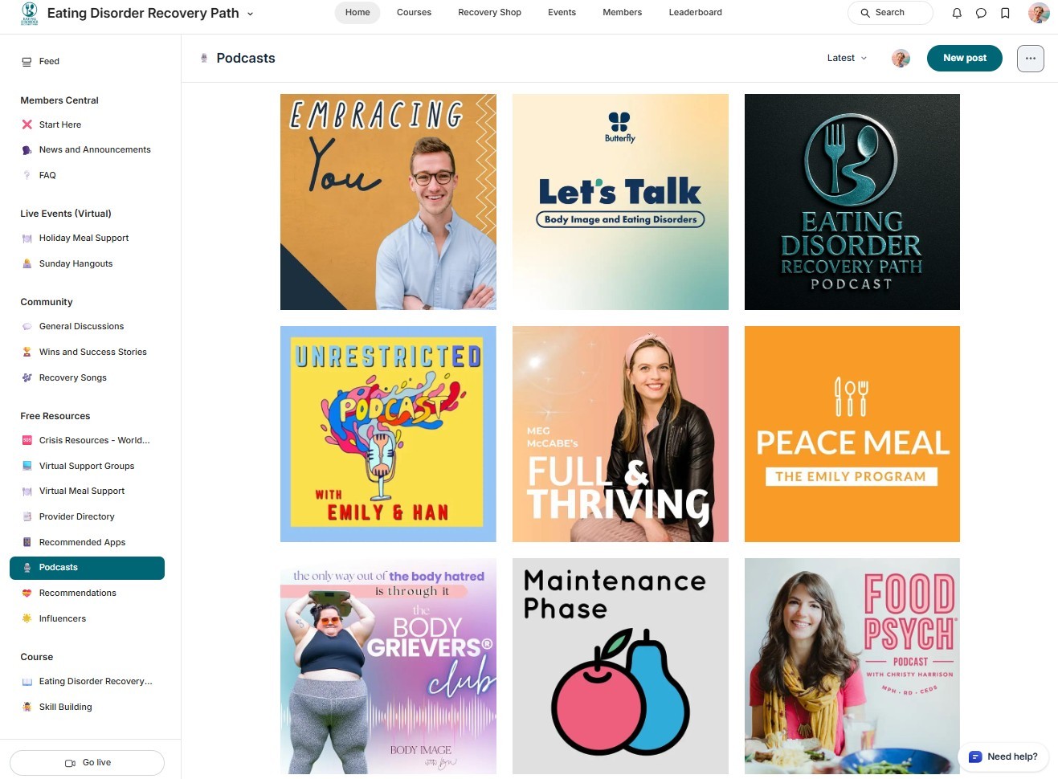Click the Sunday Hangouts icon
1058x779 pixels.
[x=27, y=263]
